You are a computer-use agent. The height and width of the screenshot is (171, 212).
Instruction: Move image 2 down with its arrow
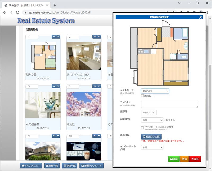(99, 37)
